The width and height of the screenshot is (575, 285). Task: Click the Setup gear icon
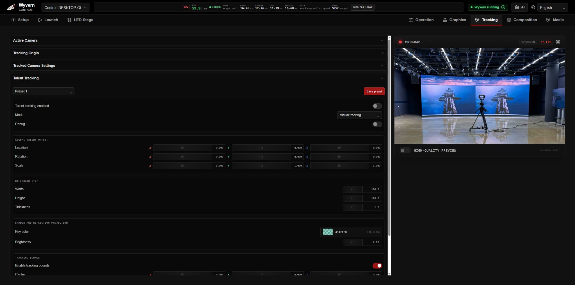click(x=13, y=20)
